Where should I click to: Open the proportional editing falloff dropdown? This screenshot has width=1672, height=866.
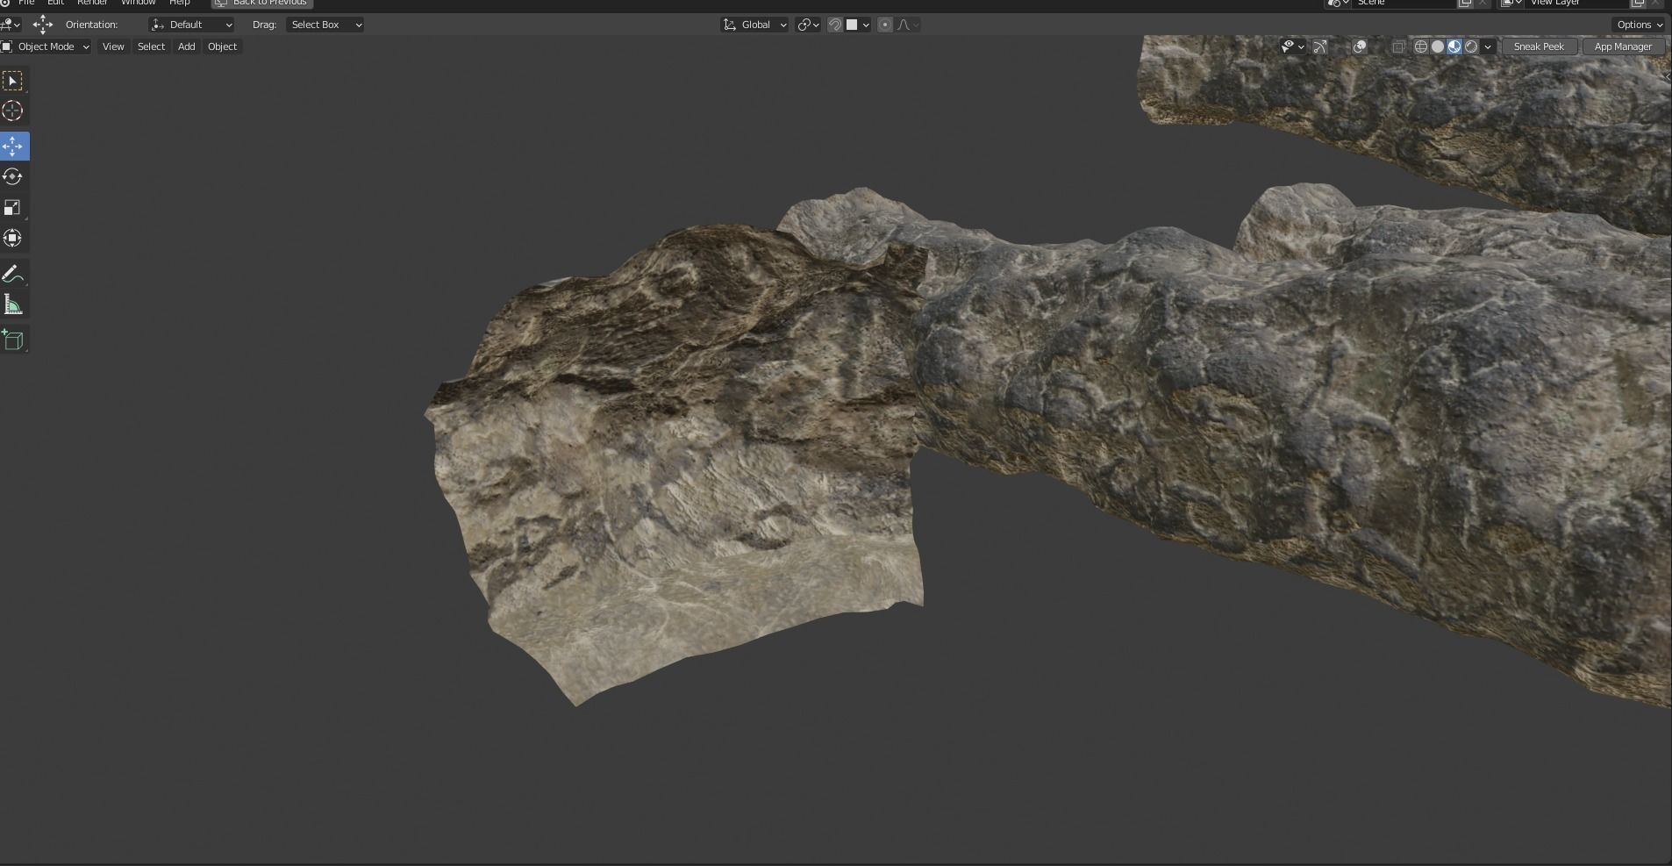908,25
